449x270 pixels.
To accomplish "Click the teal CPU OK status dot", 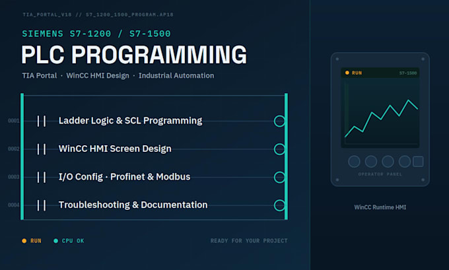I will [x=56, y=241].
